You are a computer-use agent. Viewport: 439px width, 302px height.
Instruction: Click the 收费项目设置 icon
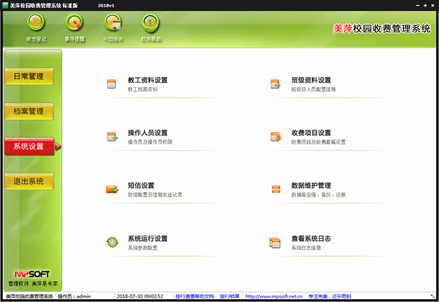point(275,136)
